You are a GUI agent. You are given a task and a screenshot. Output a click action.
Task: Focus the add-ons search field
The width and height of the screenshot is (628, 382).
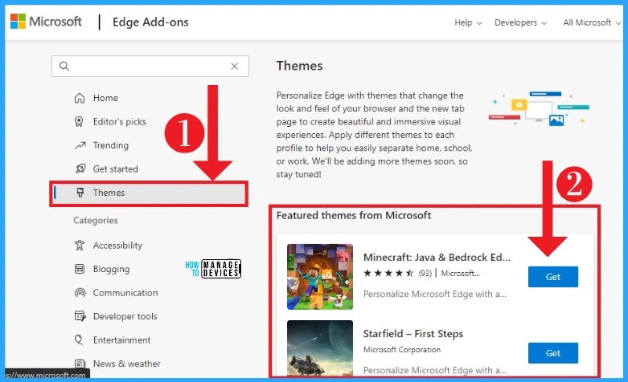coord(150,66)
